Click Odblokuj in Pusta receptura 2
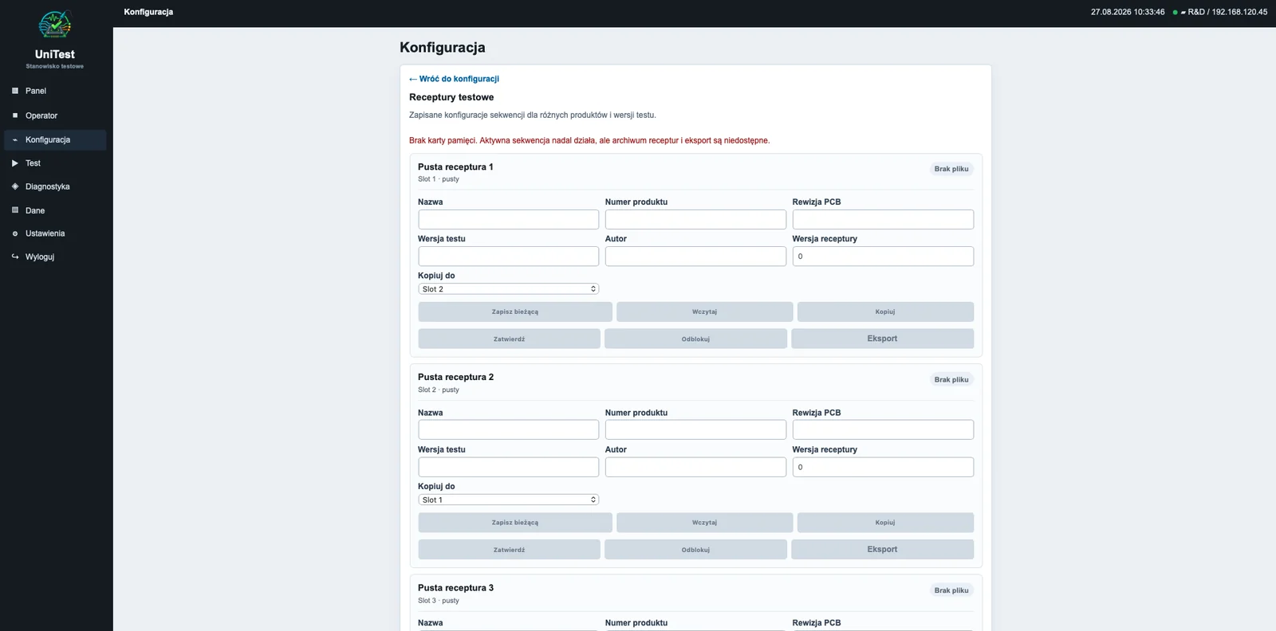 pyautogui.click(x=695, y=550)
